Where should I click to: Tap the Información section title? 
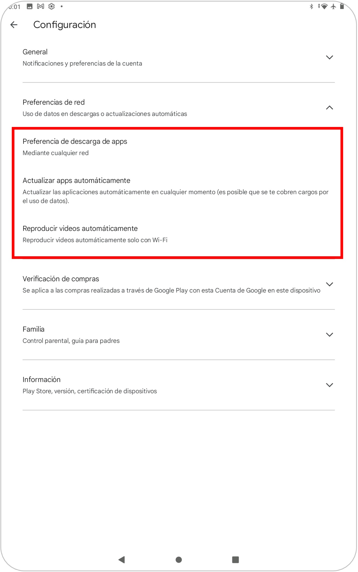tap(41, 379)
